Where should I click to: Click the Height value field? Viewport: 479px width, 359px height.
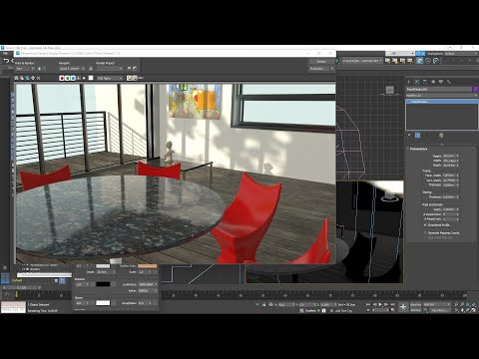(x=449, y=156)
